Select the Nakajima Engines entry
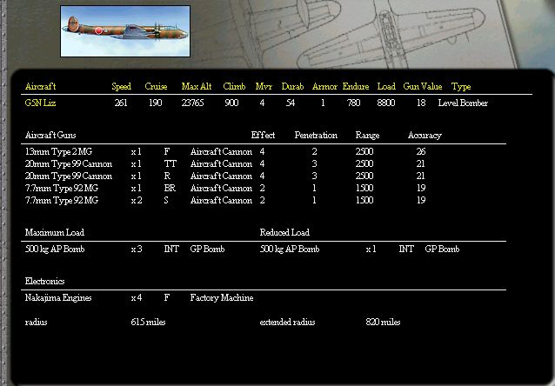 click(x=139, y=298)
